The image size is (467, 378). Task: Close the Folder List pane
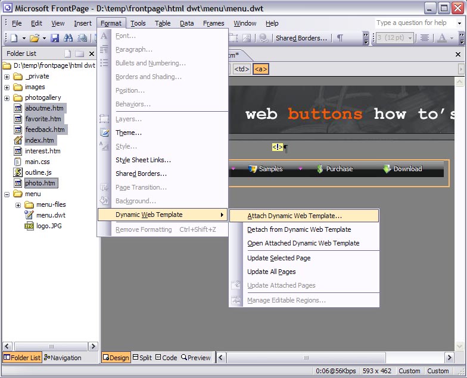92,53
